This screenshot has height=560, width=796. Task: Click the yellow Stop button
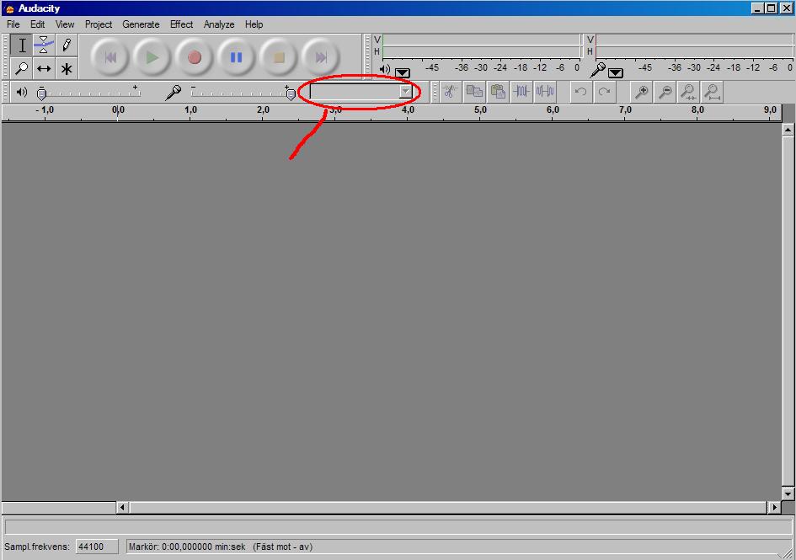point(278,57)
